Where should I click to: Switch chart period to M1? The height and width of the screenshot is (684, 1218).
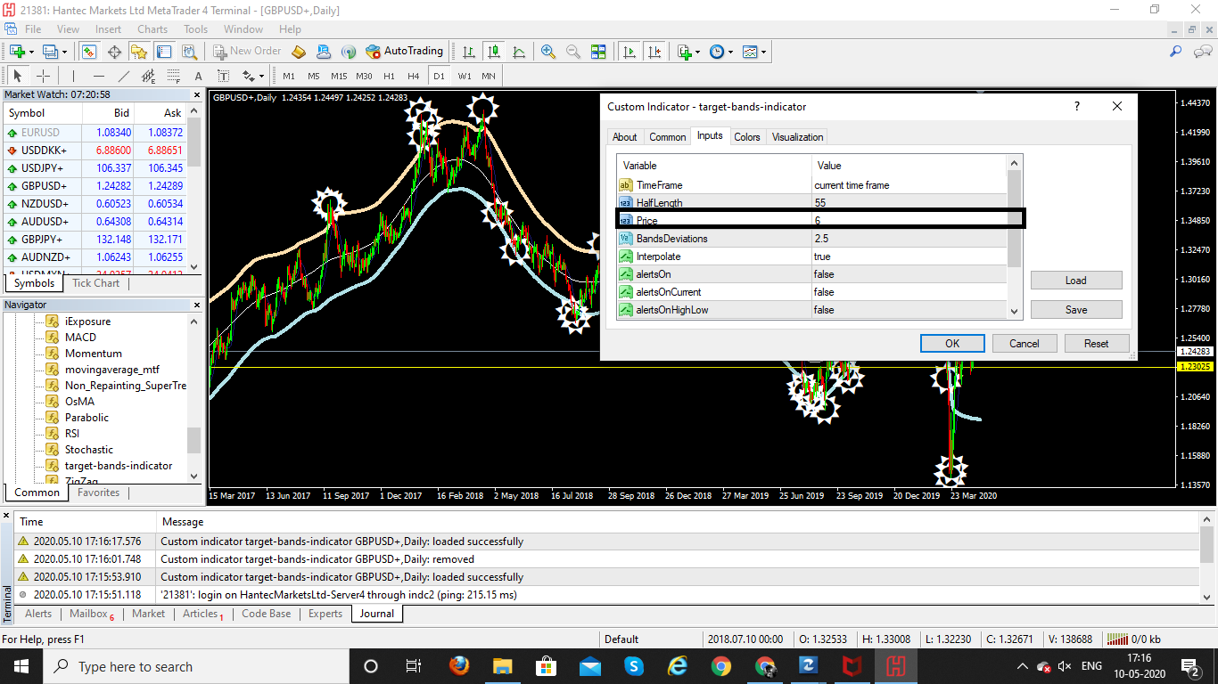[289, 76]
